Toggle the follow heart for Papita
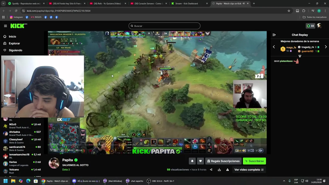The image size is (329, 185). (200, 161)
